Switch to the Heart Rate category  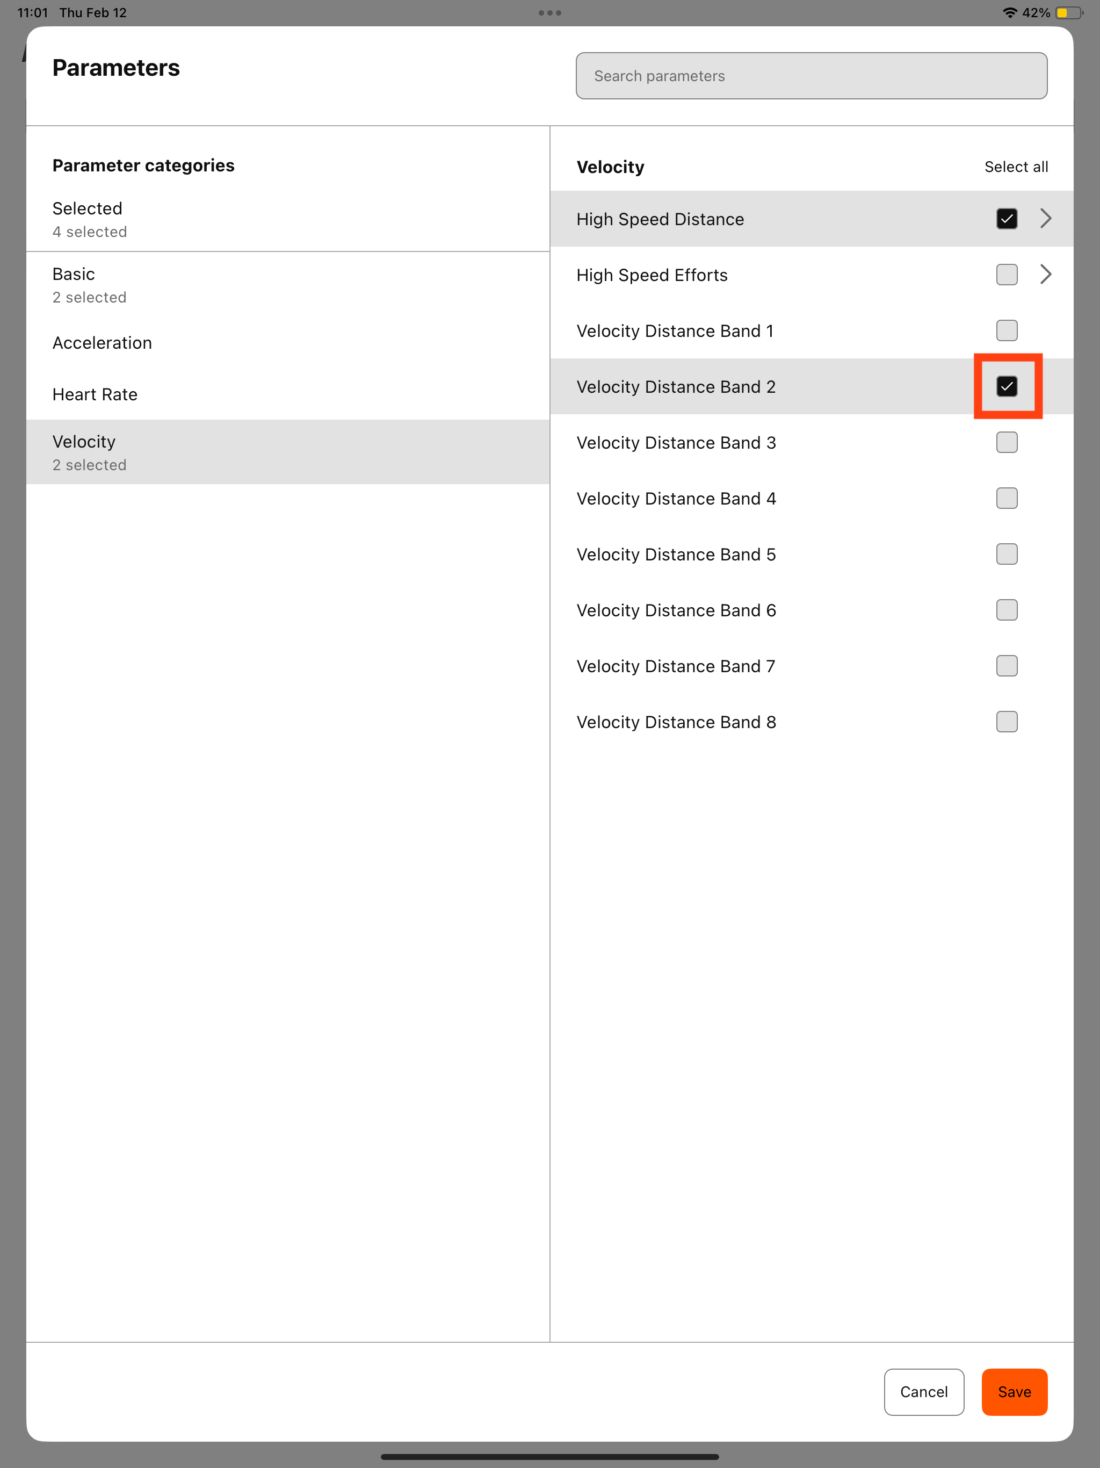288,394
